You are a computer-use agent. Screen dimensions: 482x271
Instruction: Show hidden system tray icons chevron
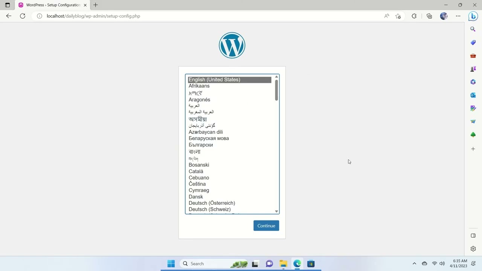(x=415, y=263)
